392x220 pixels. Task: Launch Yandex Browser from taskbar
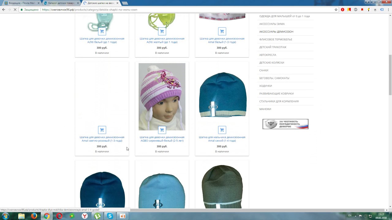[x=85, y=216]
